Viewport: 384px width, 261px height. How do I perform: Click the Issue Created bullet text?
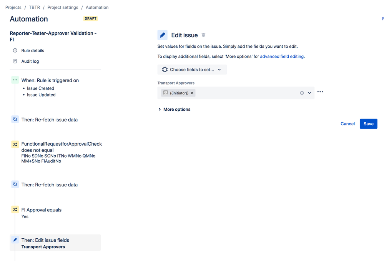40,88
